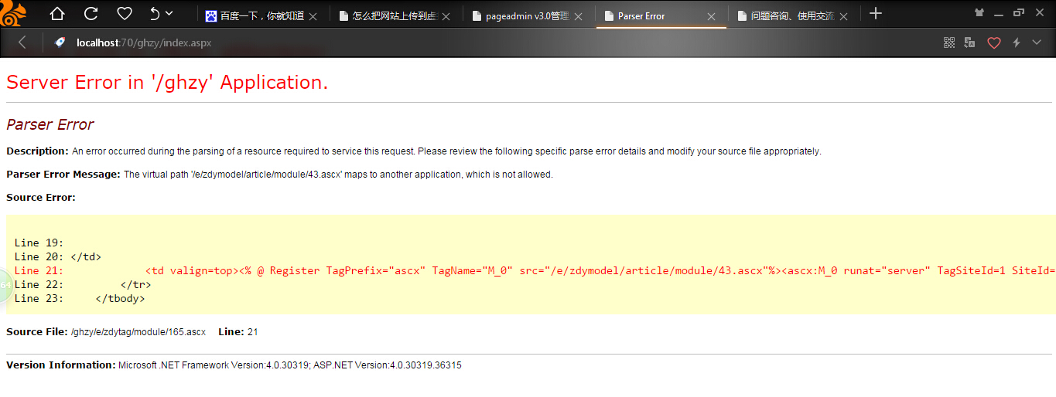Screen dimensions: 1056x397
Task: Expand the address bar chevron menu
Action: coord(1037,42)
